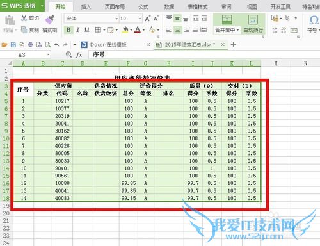The image size is (320, 246).
Task: Expand the font color dropdown arrow
Action: coord(144,30)
